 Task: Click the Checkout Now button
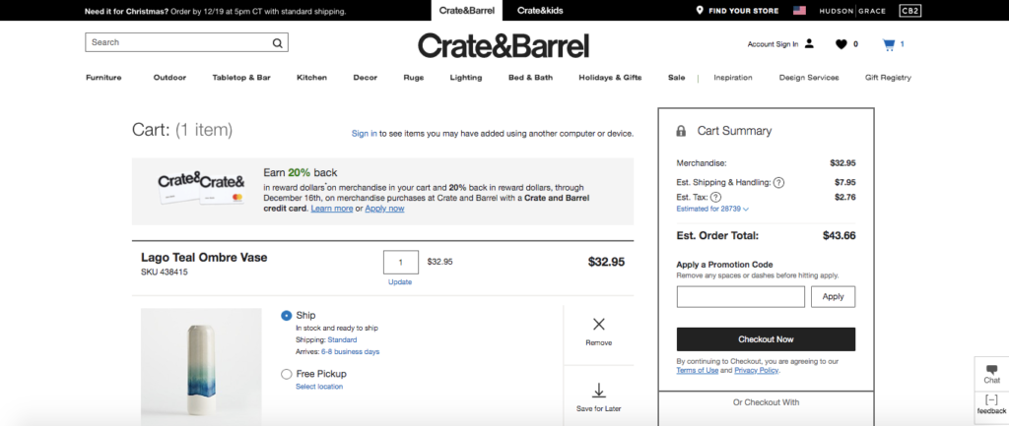[766, 339]
